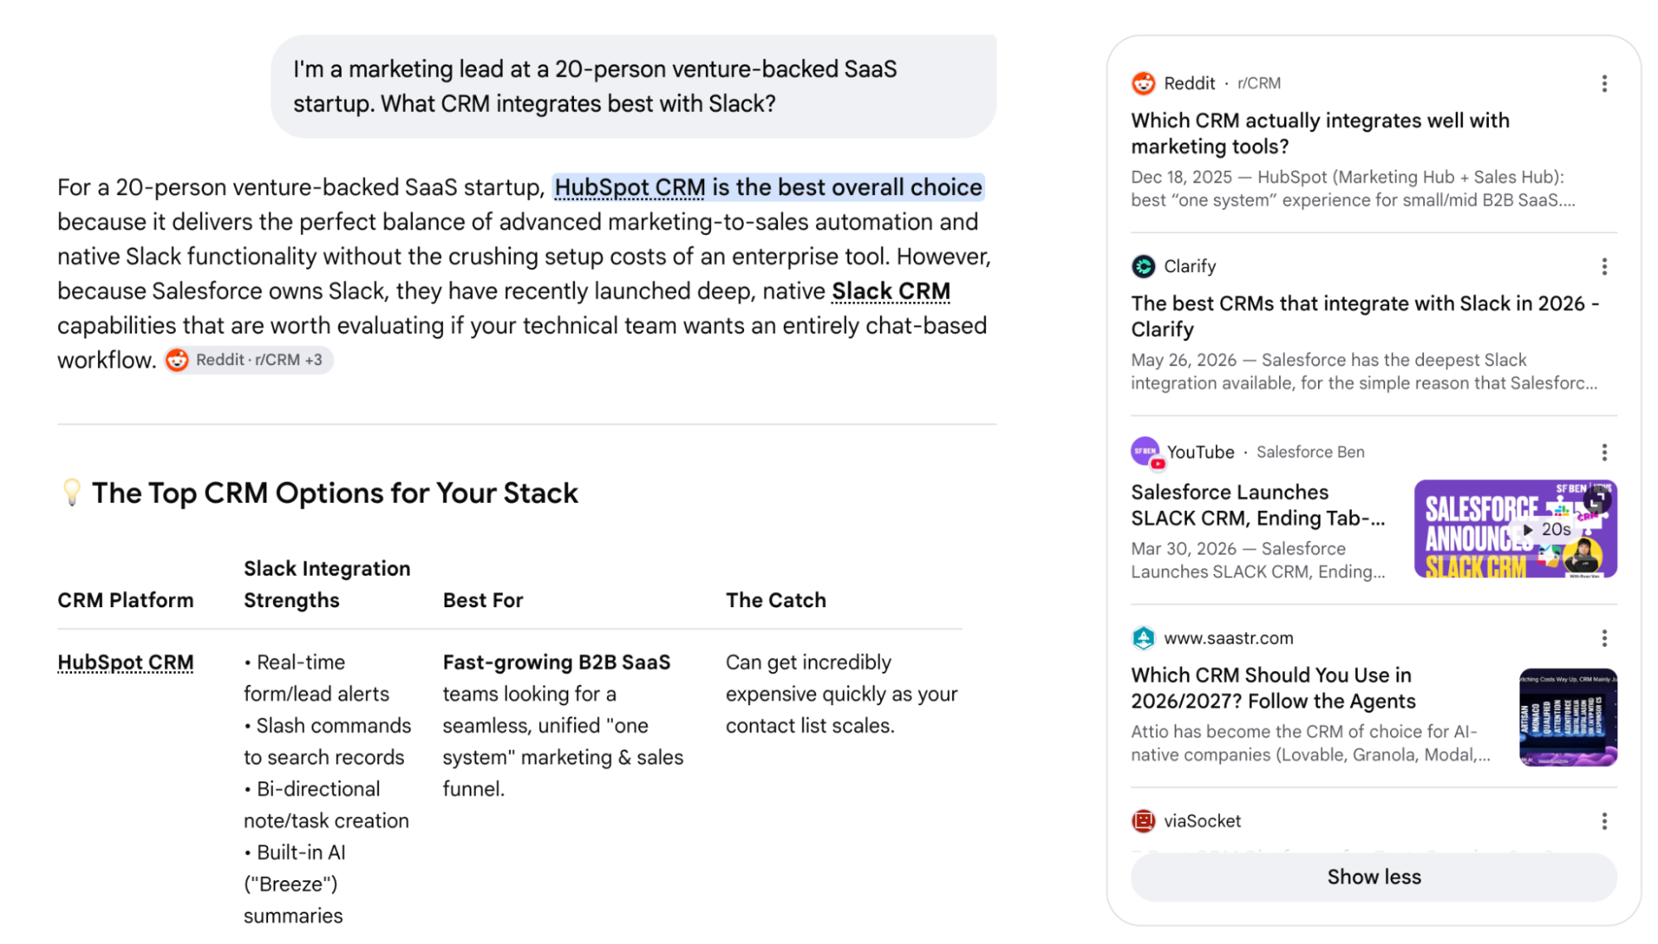Click the 'Salesforce Ben' channel name

1310,452
